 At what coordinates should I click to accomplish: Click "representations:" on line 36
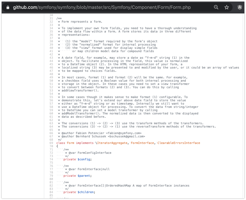[x=76, y=35]
